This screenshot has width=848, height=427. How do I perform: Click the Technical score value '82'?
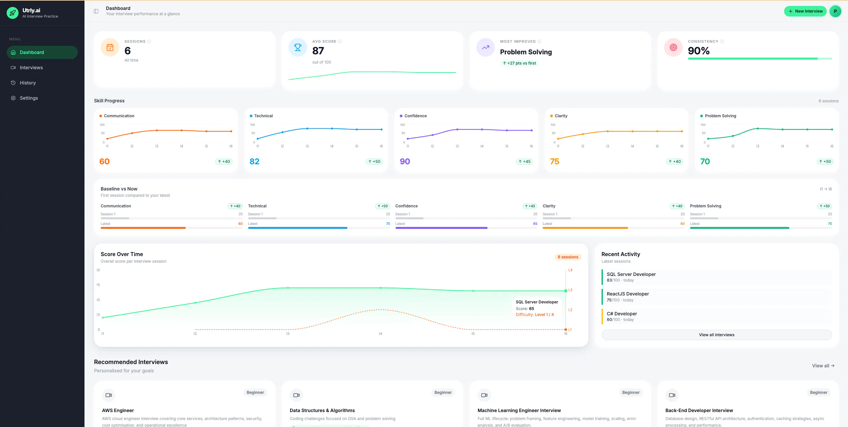click(254, 162)
